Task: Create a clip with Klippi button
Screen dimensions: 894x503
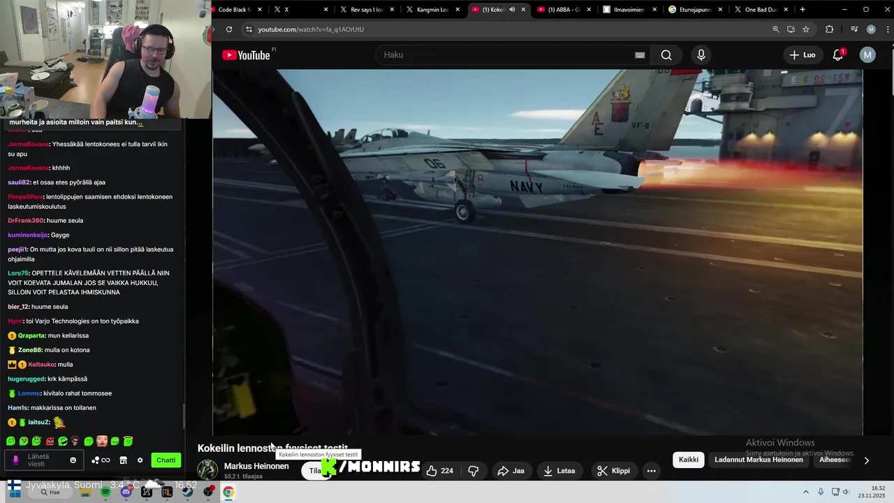Action: pyautogui.click(x=613, y=471)
